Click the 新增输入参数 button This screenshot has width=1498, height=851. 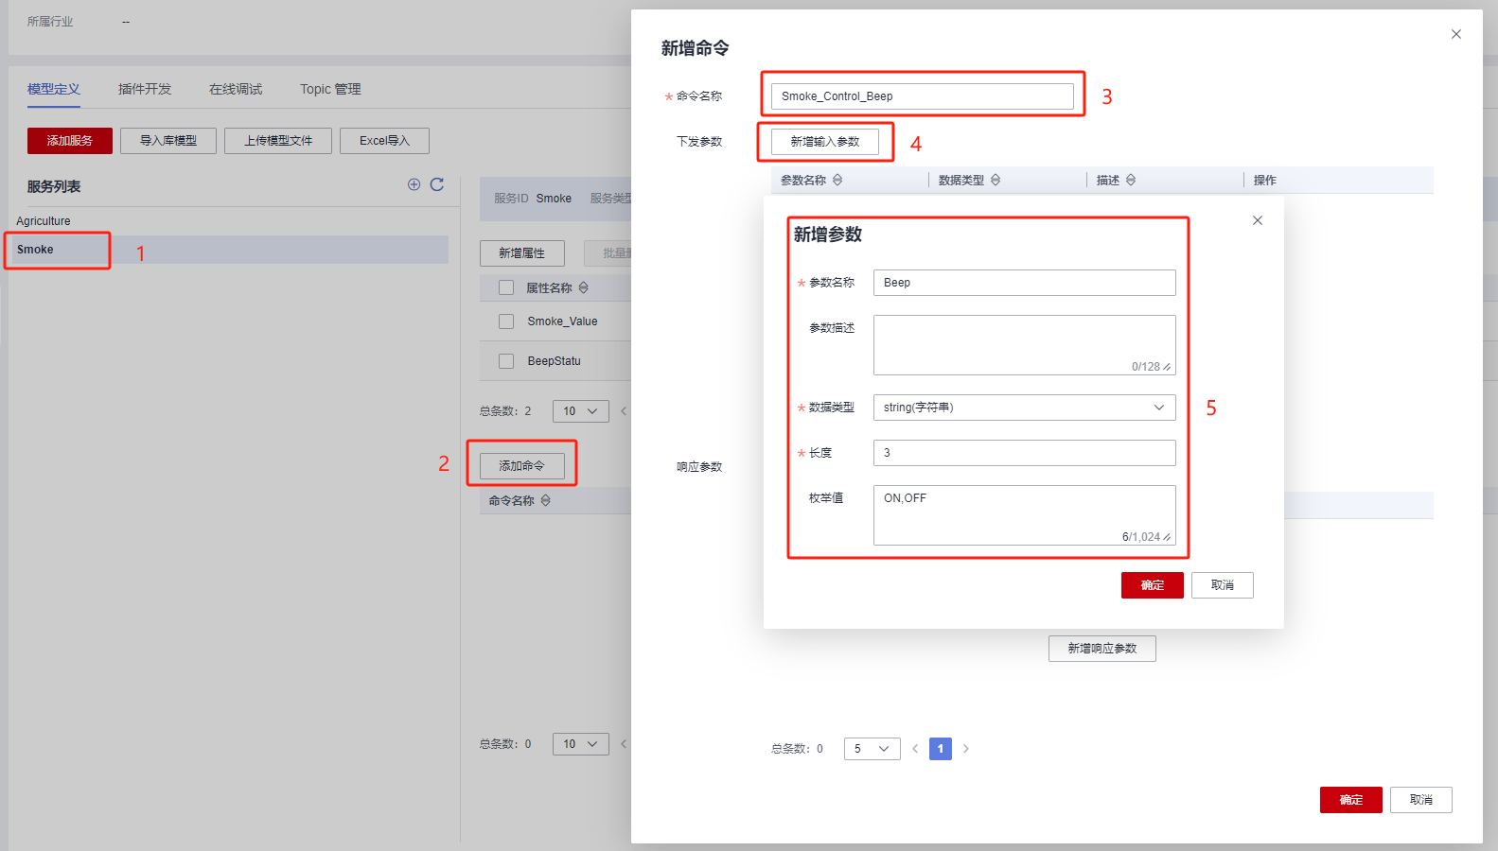point(824,142)
